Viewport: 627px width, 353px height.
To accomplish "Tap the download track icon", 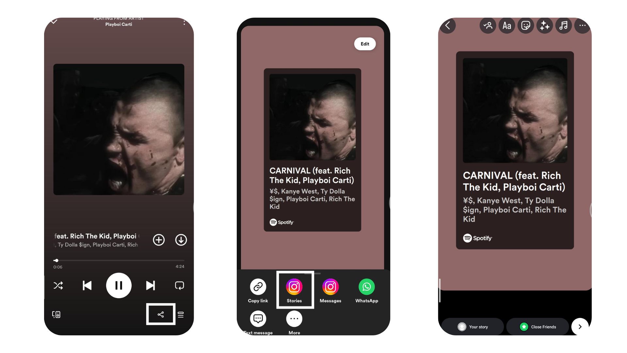I will click(x=181, y=240).
